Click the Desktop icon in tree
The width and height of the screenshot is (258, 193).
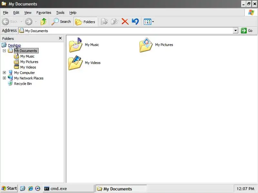(4, 45)
